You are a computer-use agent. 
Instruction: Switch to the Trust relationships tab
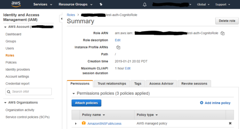[112, 84]
